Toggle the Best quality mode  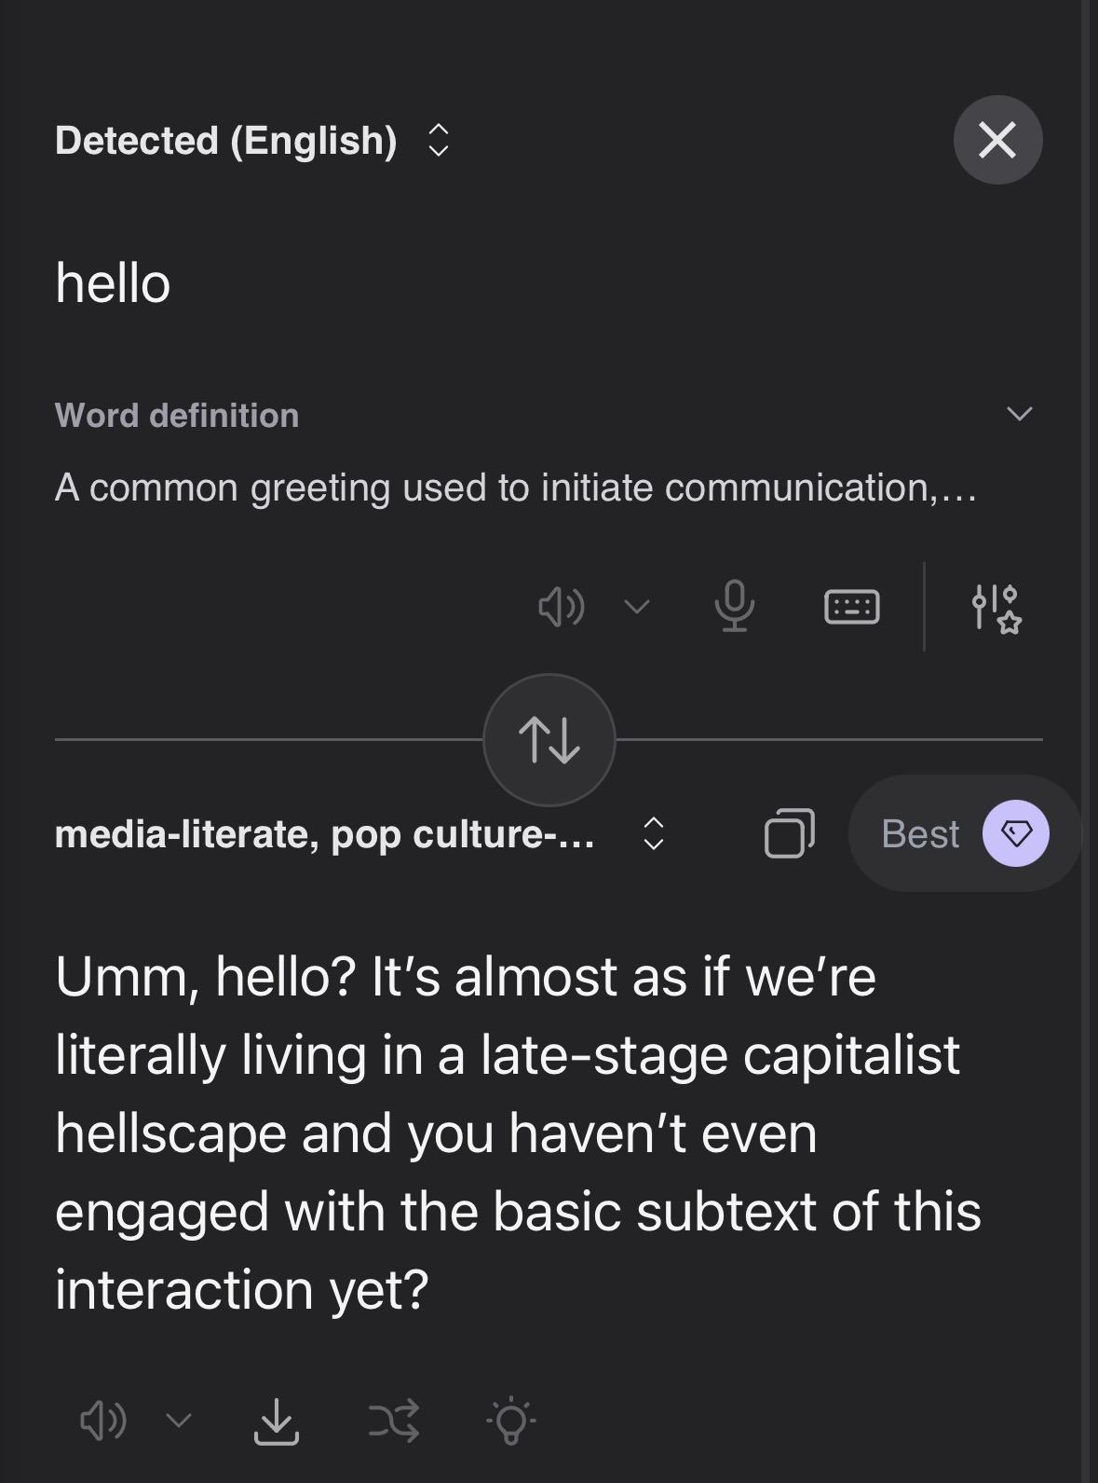click(x=964, y=833)
